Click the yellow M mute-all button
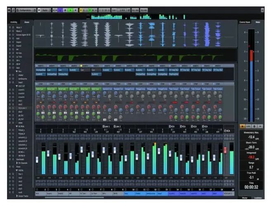This screenshot has height=203, width=270. [82, 9]
